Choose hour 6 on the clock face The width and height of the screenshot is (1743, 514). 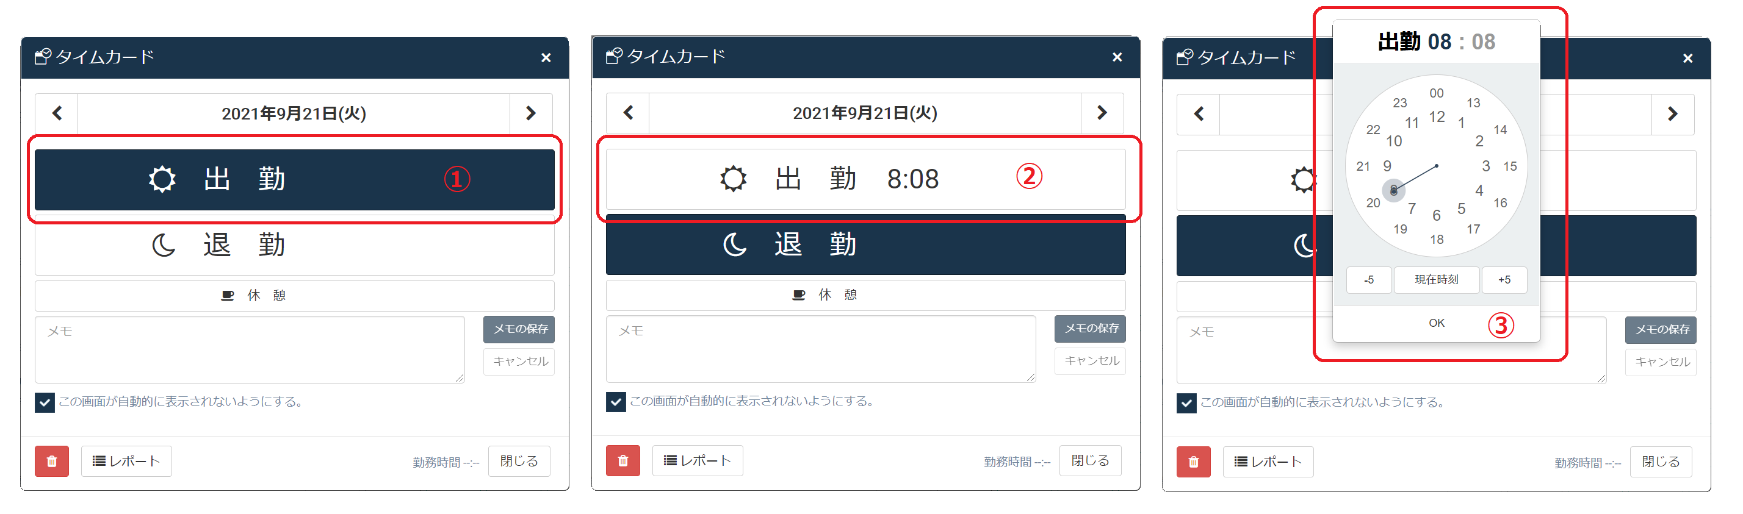click(1437, 216)
